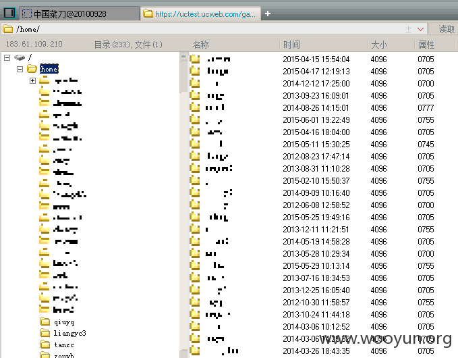The image size is (458, 358).
Task: Click folder icon of row 2015-05-11 15:30:25
Action: click(x=194, y=144)
